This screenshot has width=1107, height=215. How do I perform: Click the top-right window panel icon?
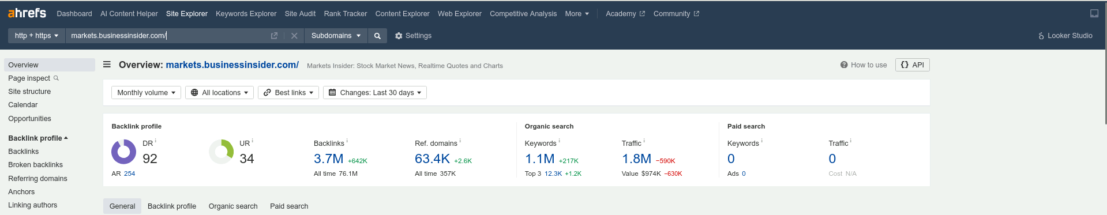click(x=1094, y=13)
